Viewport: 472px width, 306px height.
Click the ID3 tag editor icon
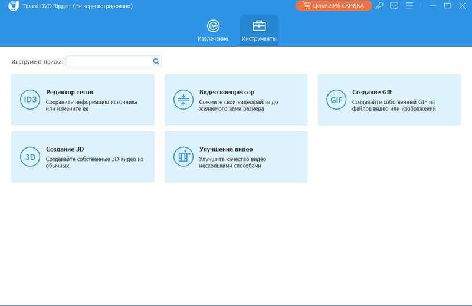(x=29, y=100)
